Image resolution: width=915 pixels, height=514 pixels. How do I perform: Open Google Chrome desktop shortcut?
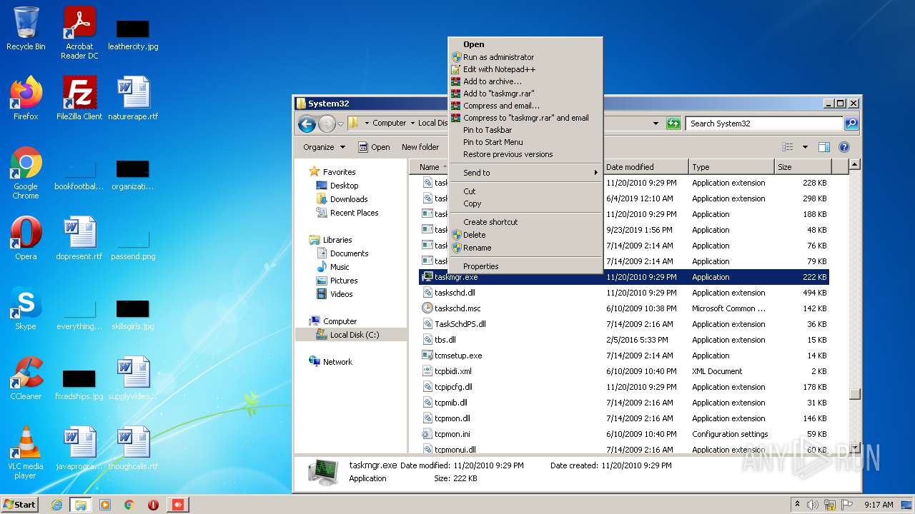(26, 173)
